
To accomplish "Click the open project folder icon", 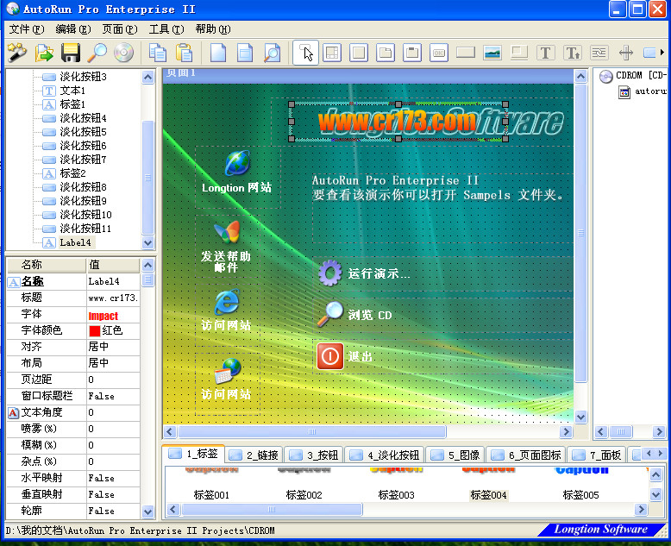I will point(44,53).
